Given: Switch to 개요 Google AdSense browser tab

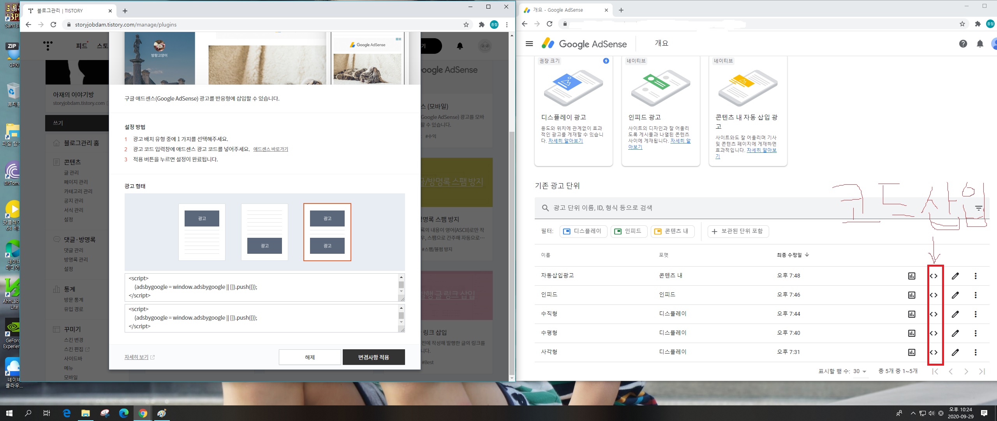Looking at the screenshot, I should click(566, 10).
